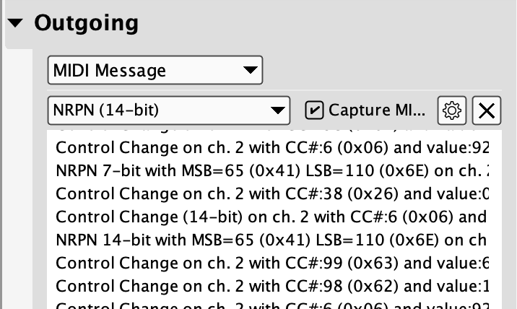The height and width of the screenshot is (309, 517).
Task: Select first fully visible CC#:6 value:92 entry
Action: pyautogui.click(x=273, y=149)
